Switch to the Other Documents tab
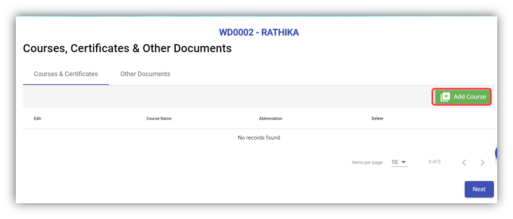The height and width of the screenshot is (219, 513). 145,74
